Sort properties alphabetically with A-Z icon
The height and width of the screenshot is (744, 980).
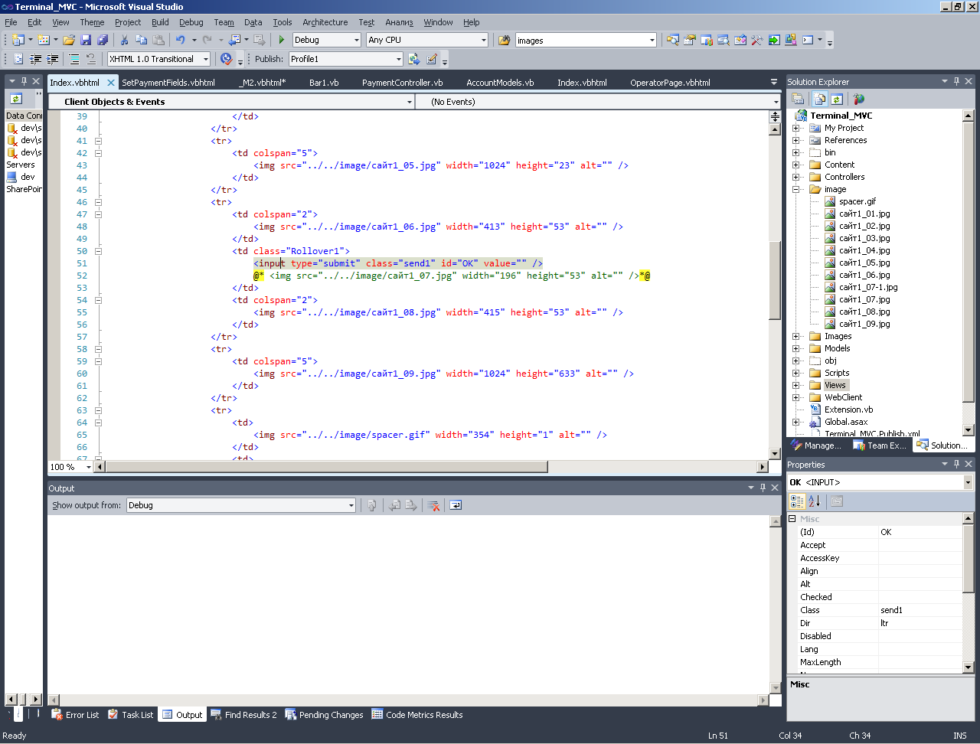[x=815, y=501]
